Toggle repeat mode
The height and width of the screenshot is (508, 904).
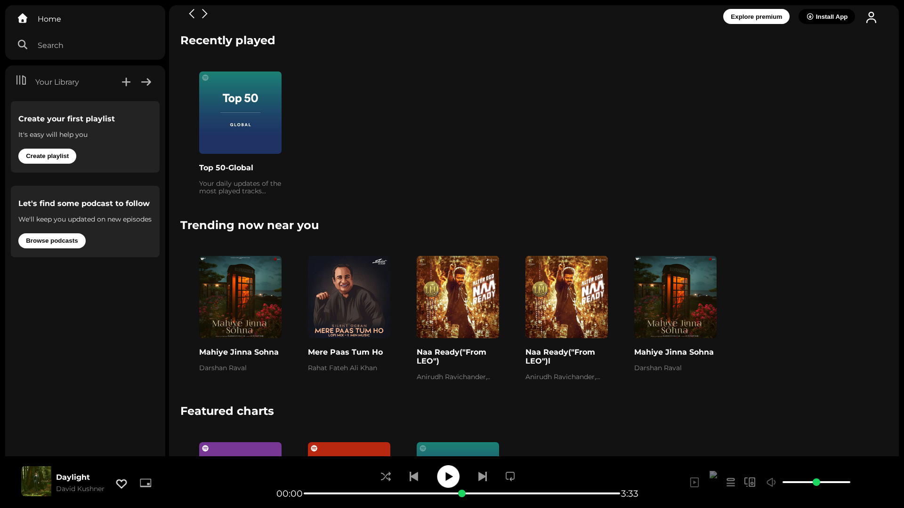pyautogui.click(x=510, y=476)
